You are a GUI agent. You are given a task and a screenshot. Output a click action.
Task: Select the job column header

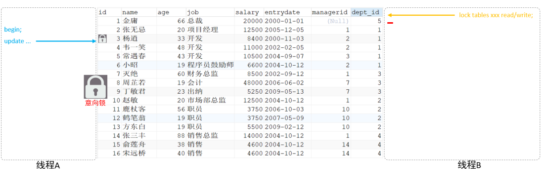[193, 12]
